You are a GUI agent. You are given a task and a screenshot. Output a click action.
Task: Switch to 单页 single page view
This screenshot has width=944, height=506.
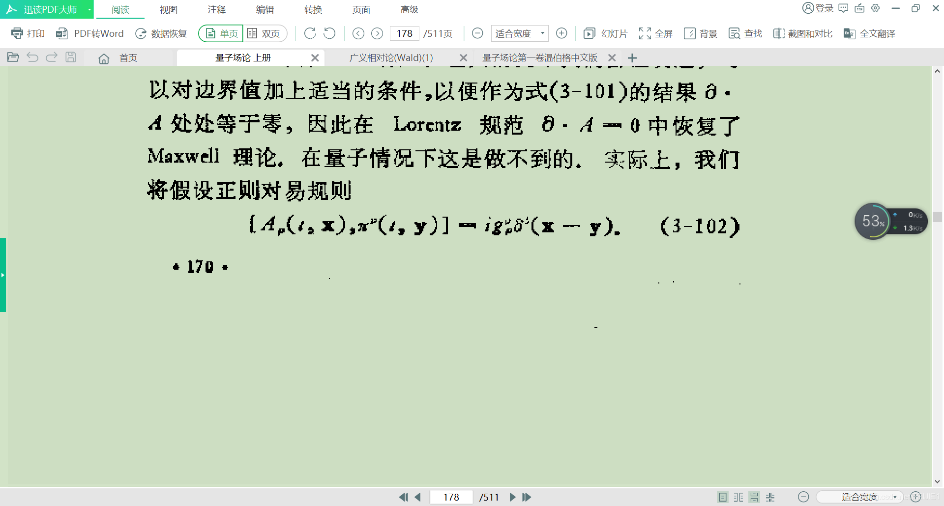[x=221, y=33]
